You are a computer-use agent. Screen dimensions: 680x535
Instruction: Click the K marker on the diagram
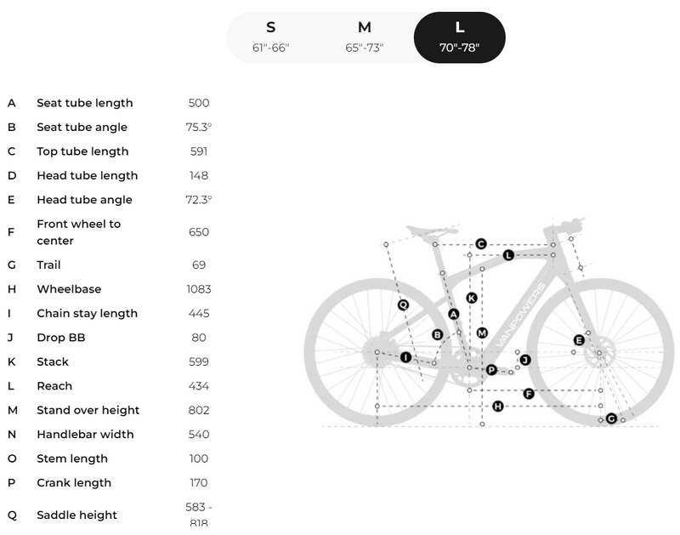point(472,298)
